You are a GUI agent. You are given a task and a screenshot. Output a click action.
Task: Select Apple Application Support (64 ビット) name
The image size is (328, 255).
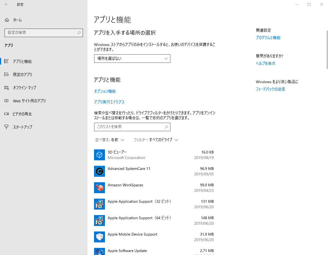[x=139, y=218]
